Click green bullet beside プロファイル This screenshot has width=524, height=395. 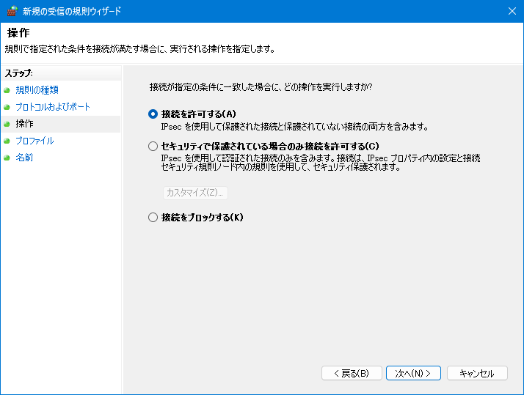click(x=7, y=141)
